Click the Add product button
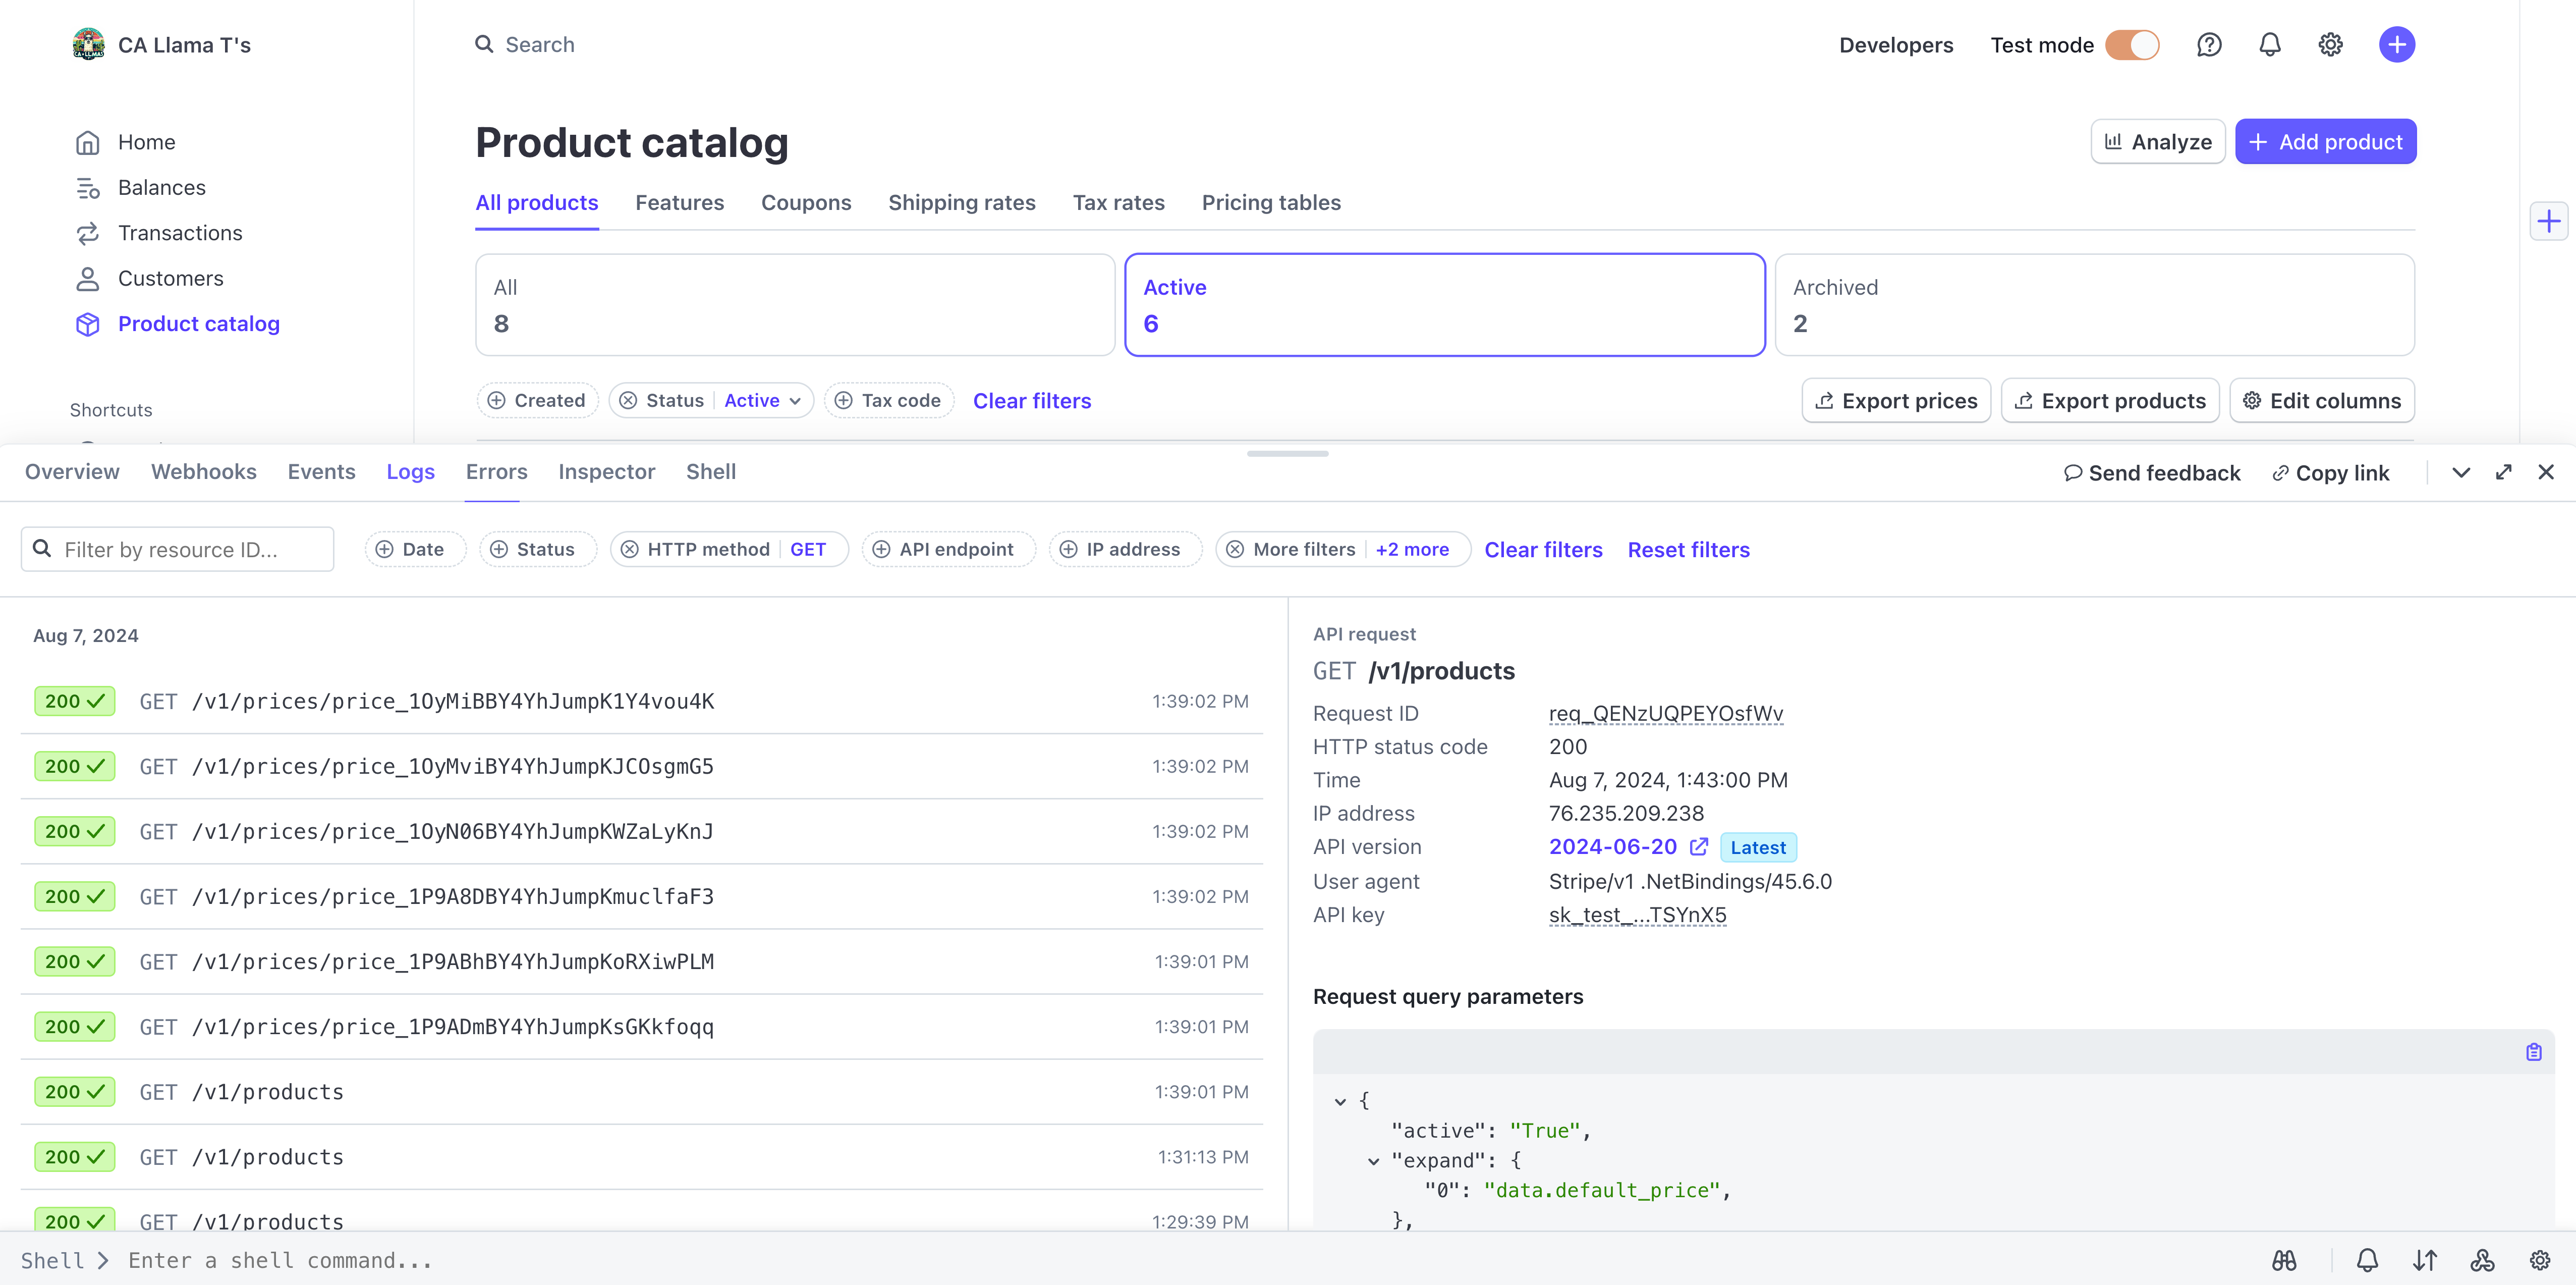Screen dimensions: 2576x1285 click(2325, 142)
